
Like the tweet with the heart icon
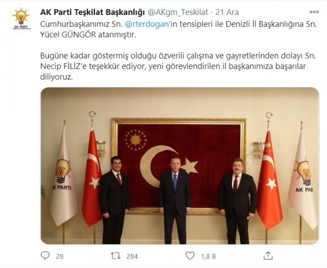[x=190, y=255]
